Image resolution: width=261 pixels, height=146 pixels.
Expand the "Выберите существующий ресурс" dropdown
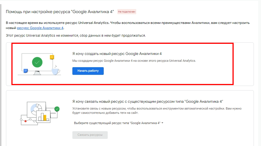119,123
